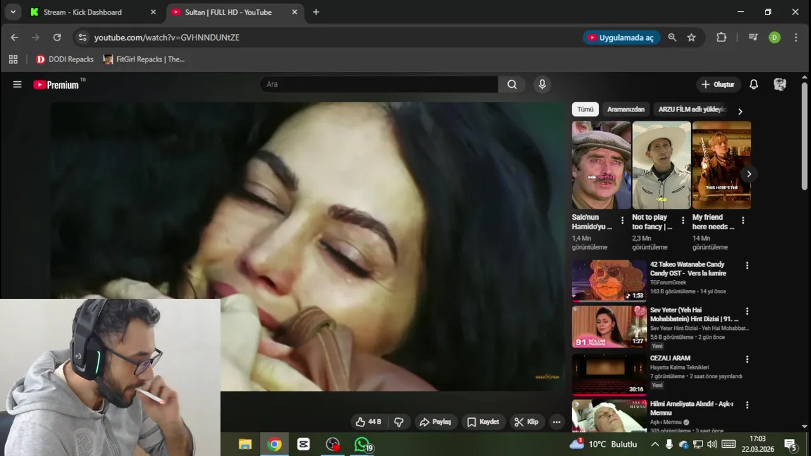The image size is (811, 456).
Task: Open CEZALI ARAM video thumbnail
Action: [x=609, y=374]
